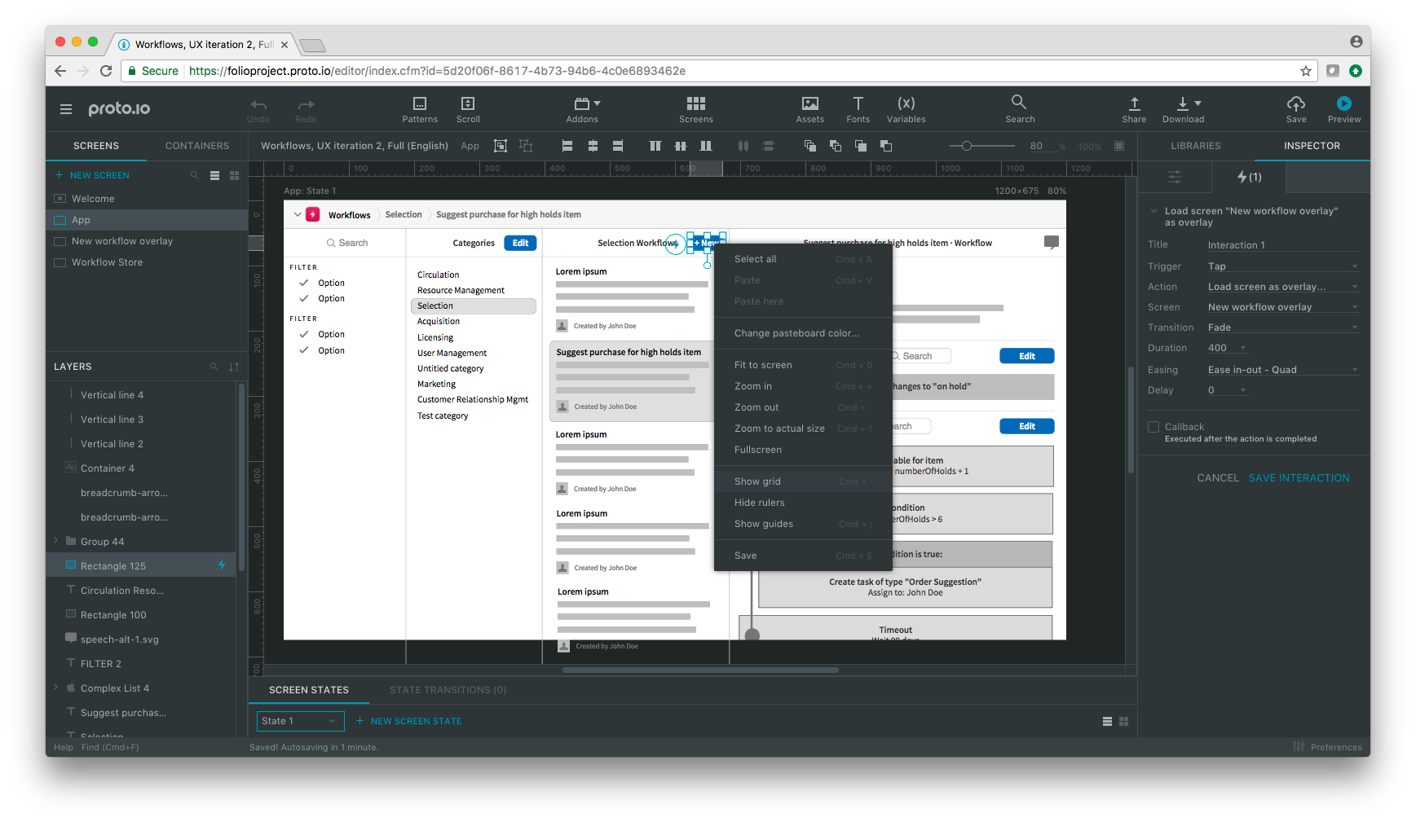The image size is (1416, 822).
Task: Click the layers sort order icon
Action: [234, 367]
